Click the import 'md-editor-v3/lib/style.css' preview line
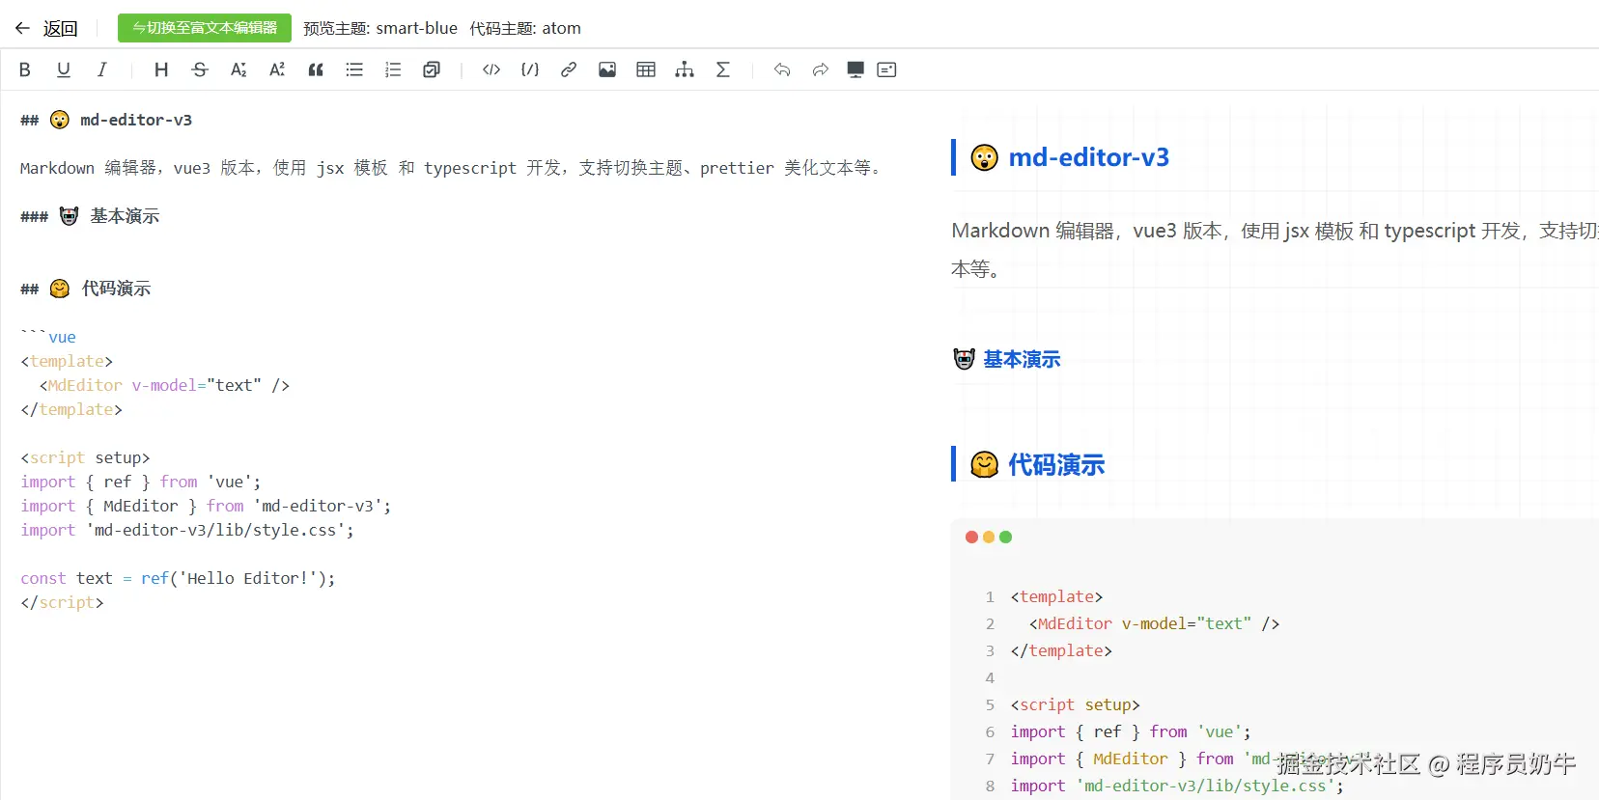1599x800 pixels. 1177,786
